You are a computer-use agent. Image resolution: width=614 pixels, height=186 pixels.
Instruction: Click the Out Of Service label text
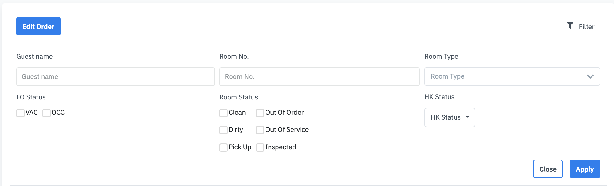(287, 130)
